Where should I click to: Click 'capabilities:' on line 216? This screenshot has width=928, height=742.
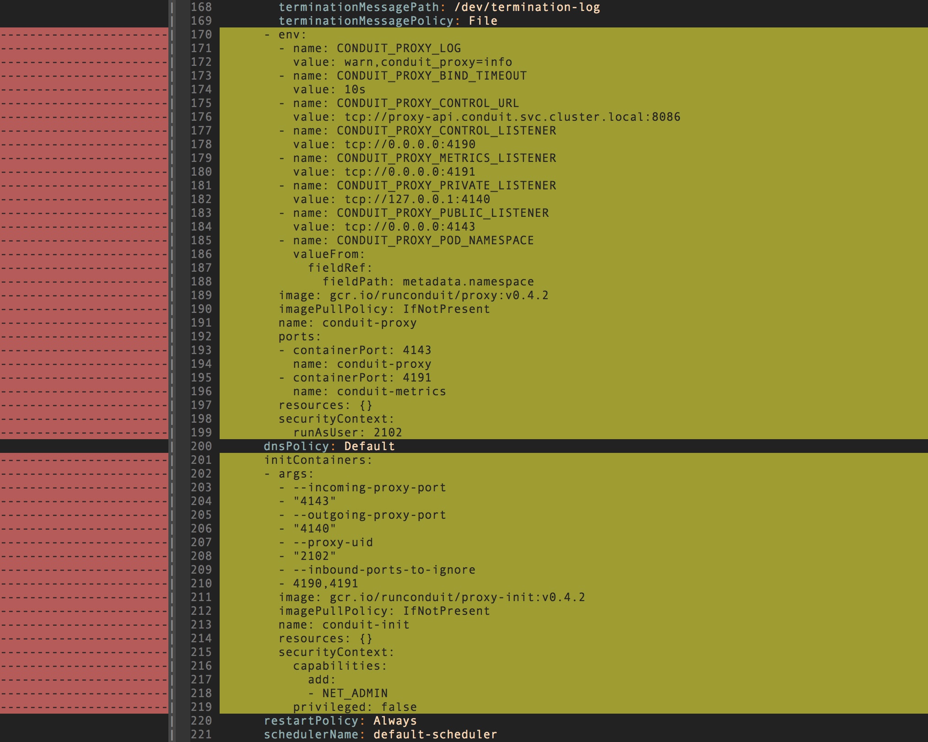[x=340, y=666]
